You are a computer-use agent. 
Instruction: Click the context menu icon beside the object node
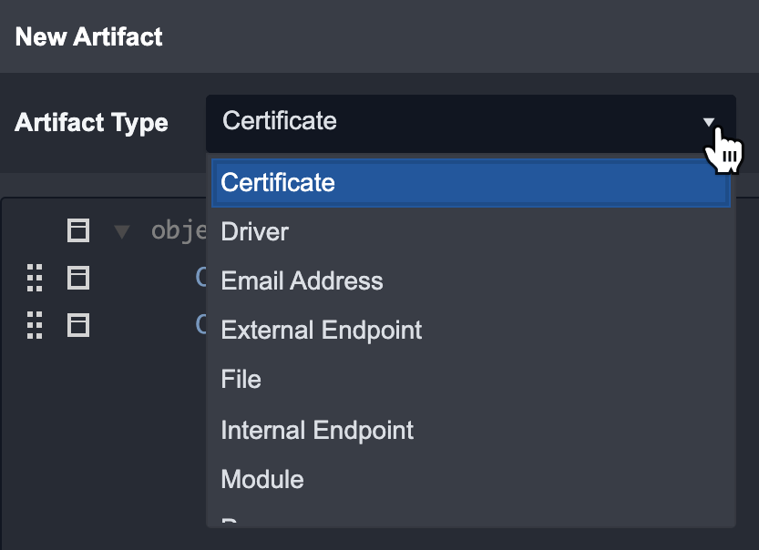[78, 230]
